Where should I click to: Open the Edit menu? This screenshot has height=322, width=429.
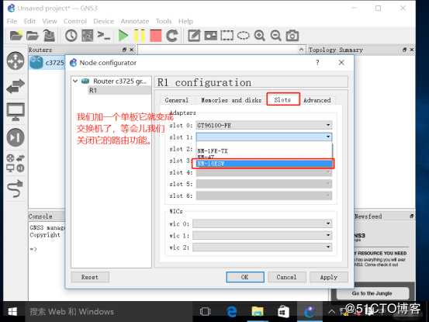[x=29, y=21]
